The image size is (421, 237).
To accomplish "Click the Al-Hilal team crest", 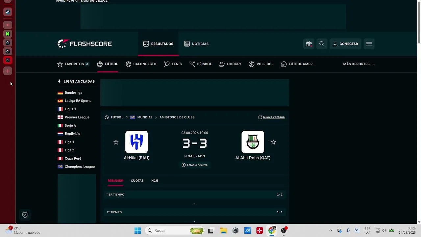I will click(136, 142).
